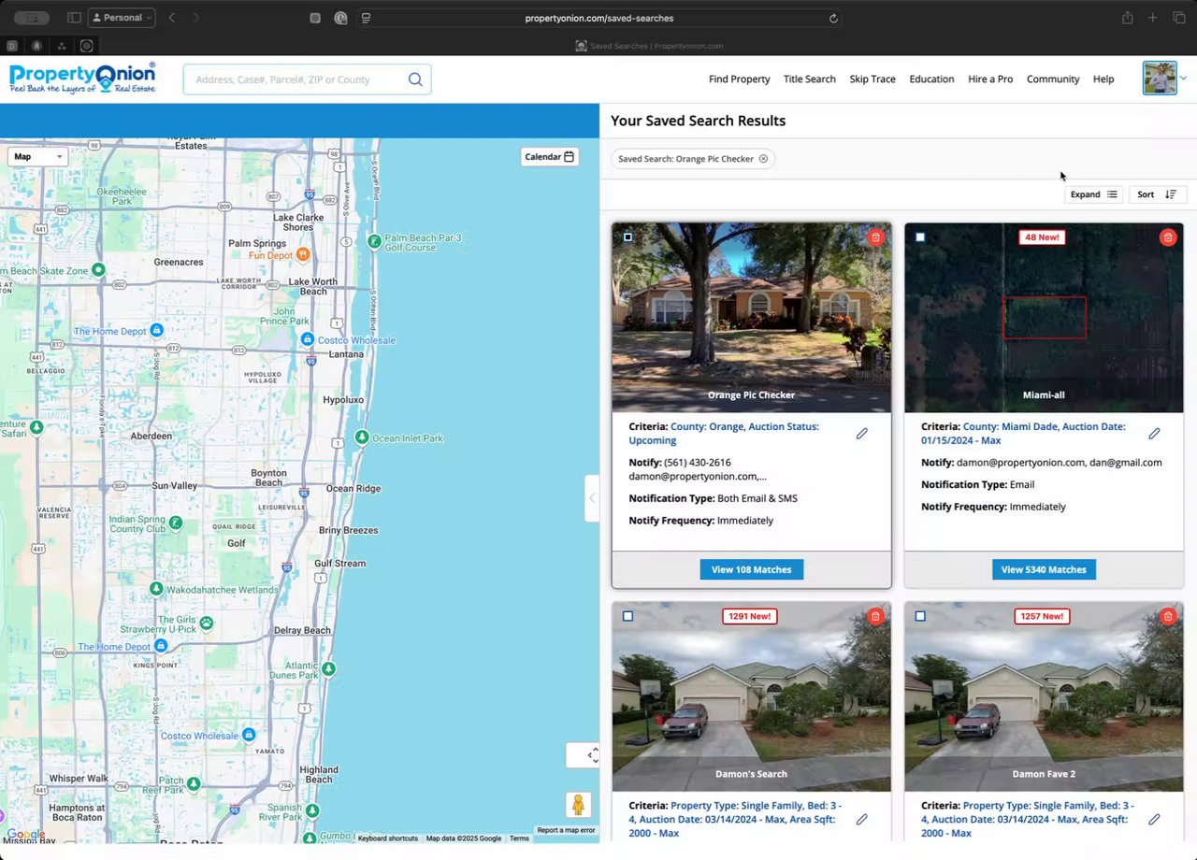Go back to the previous page in Safari
Viewport: 1197px width, 860px height.
tap(172, 18)
